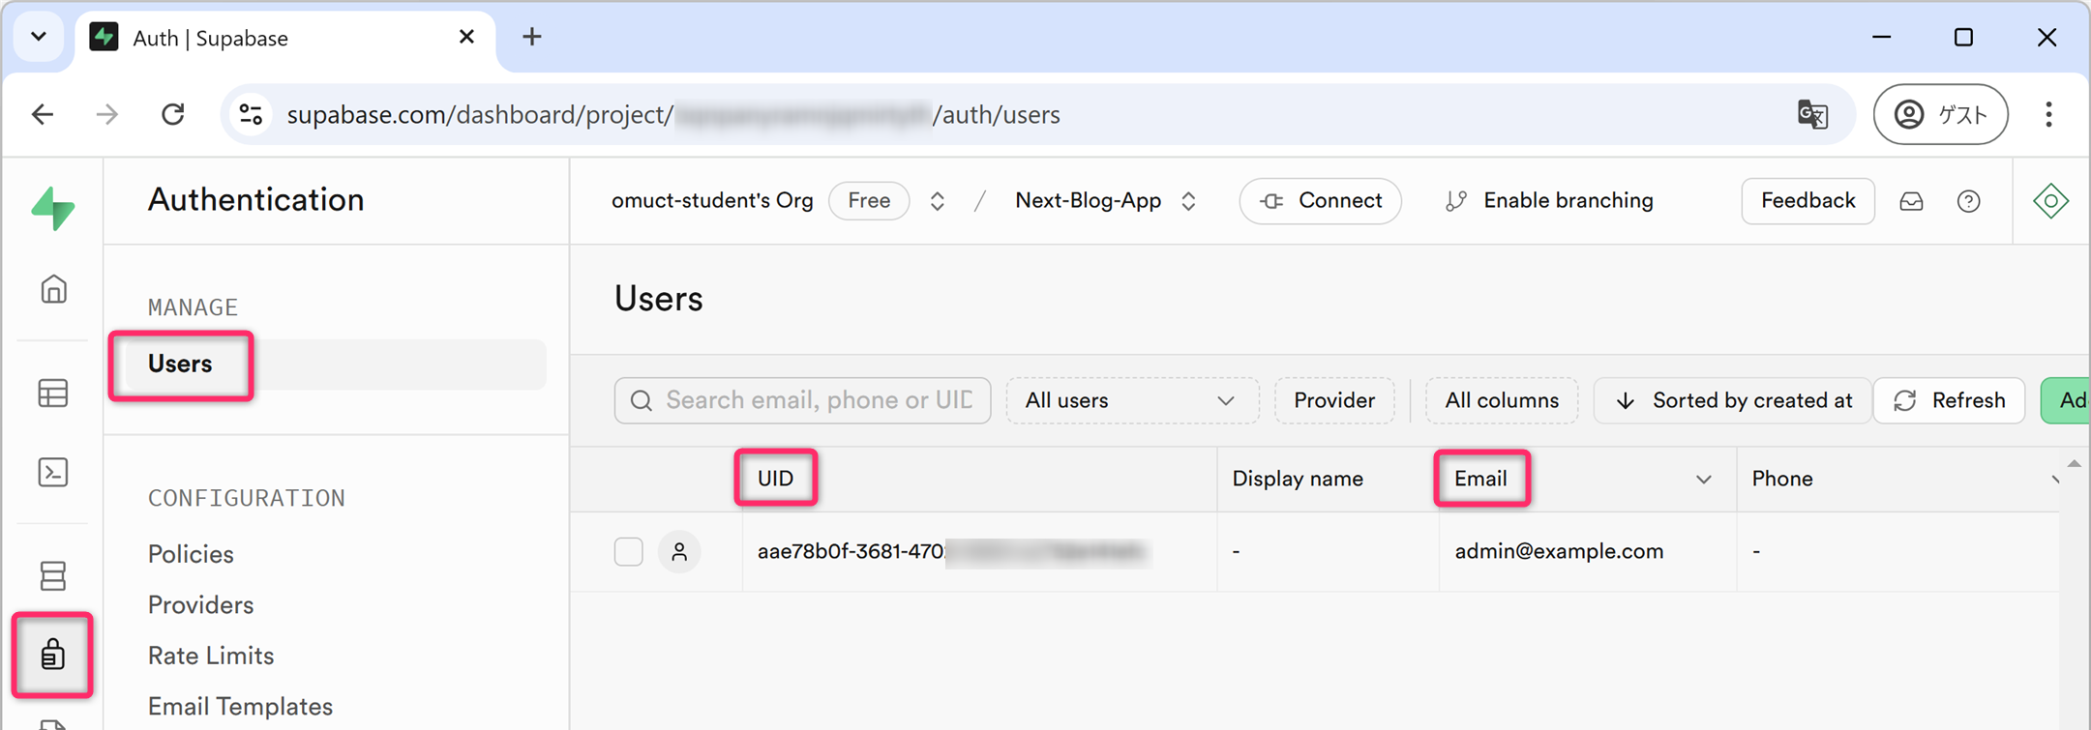
Task: Open the Database icon in sidebar
Action: pyautogui.click(x=53, y=575)
